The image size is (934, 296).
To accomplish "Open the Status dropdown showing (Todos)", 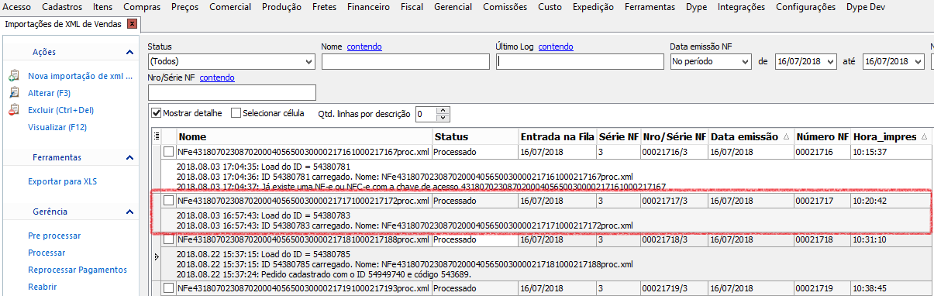I will pos(308,61).
